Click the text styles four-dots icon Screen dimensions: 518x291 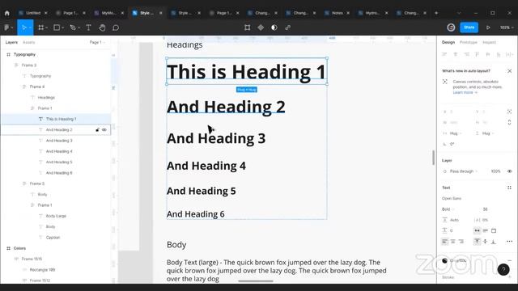[509, 188]
